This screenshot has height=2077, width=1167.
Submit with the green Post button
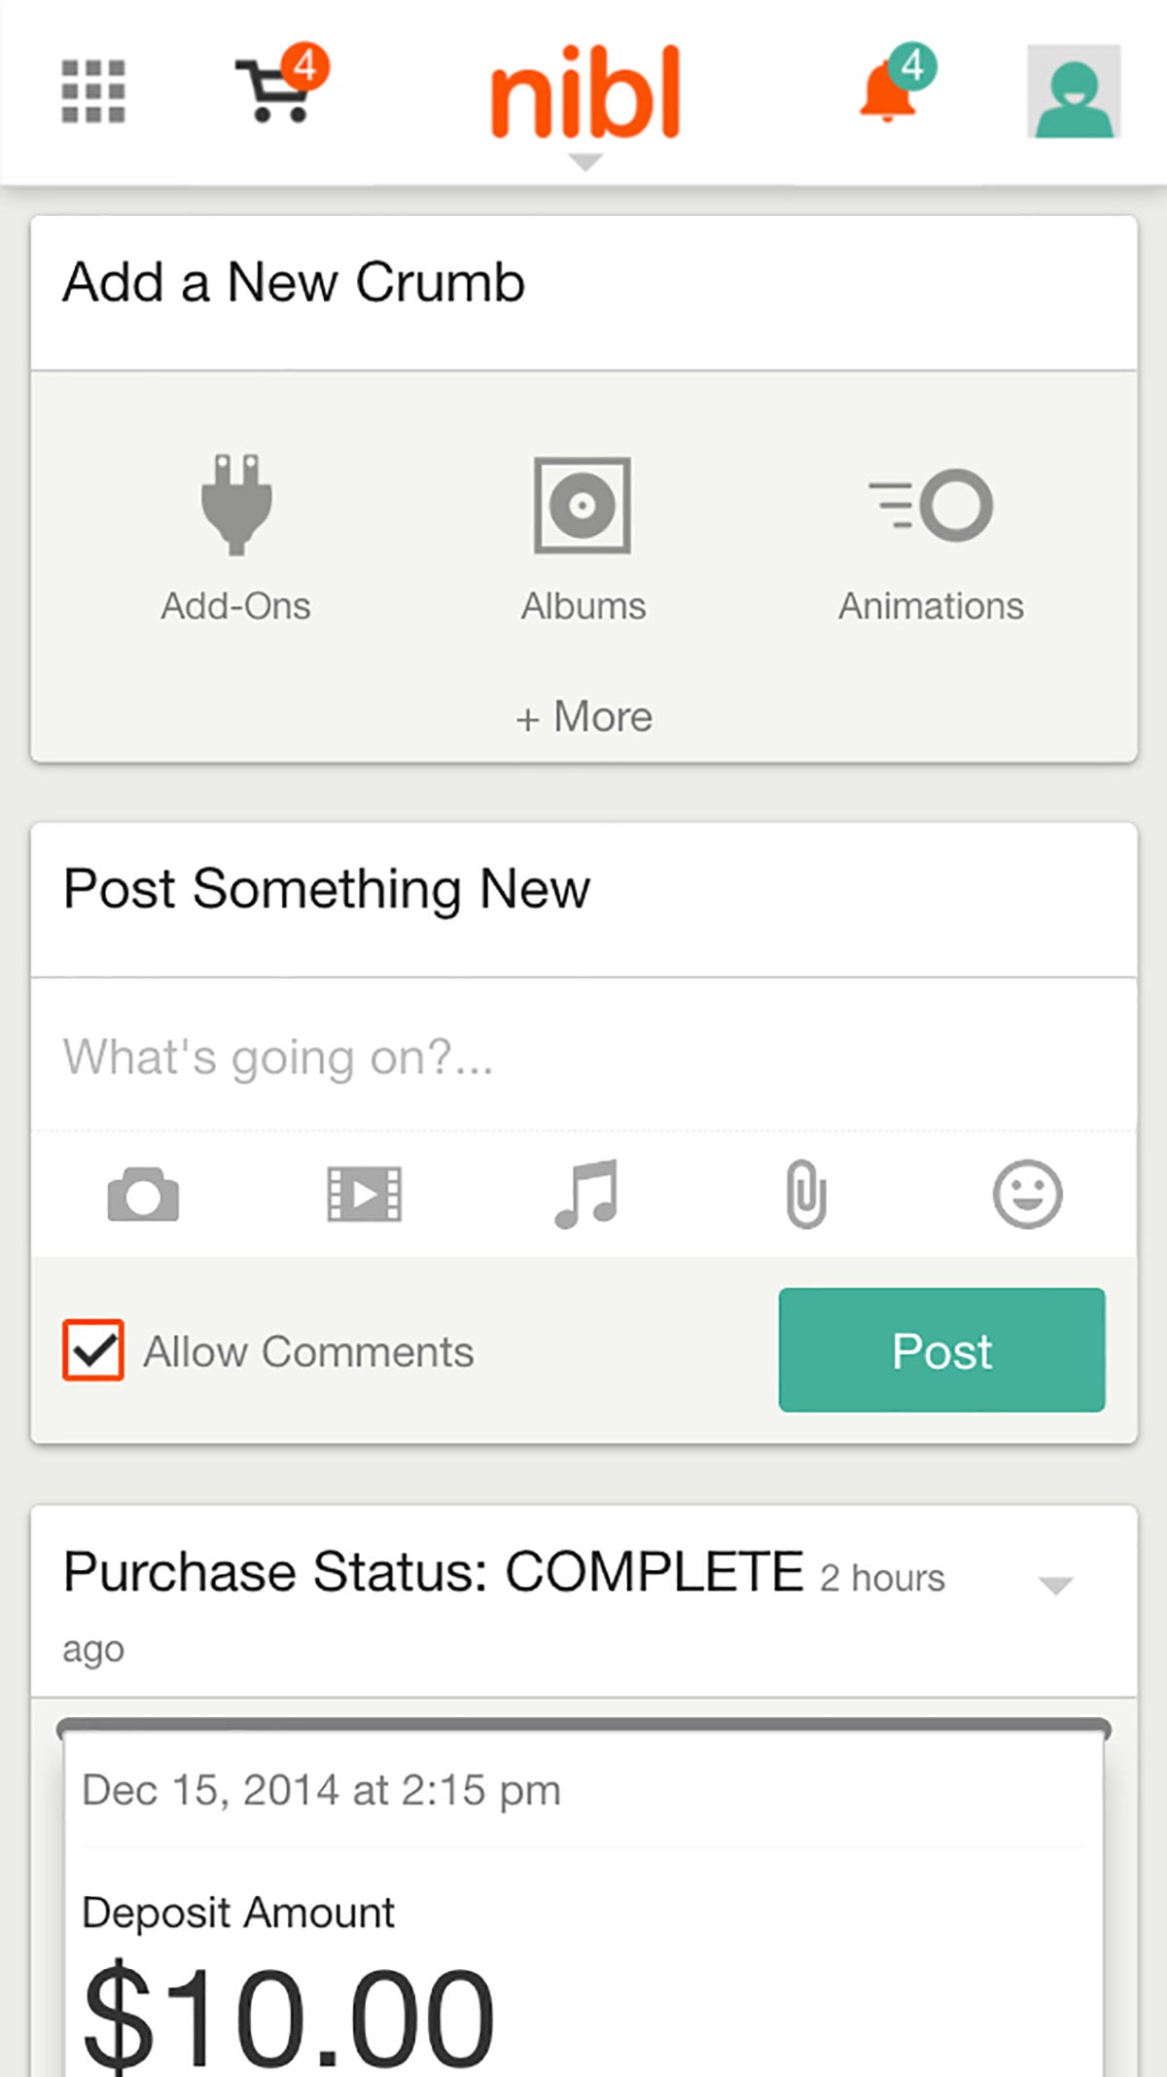[x=941, y=1349]
